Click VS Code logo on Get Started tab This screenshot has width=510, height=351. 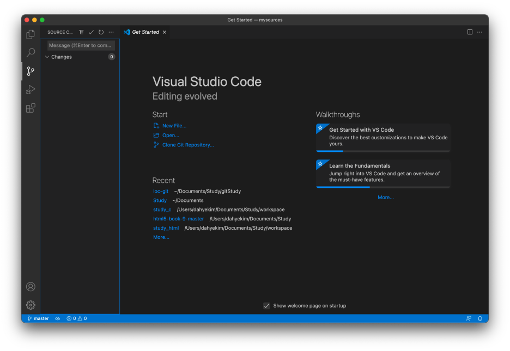[127, 32]
